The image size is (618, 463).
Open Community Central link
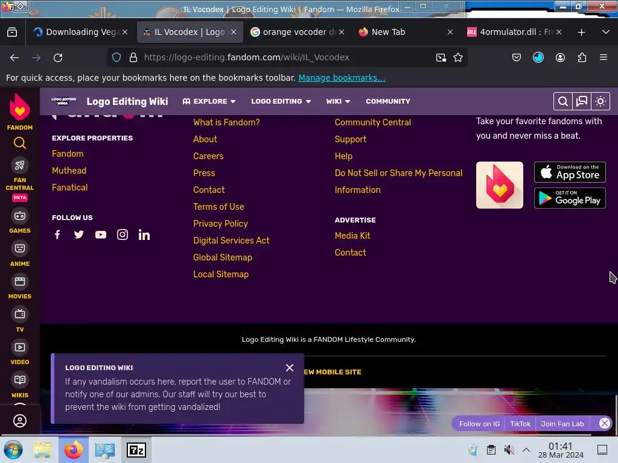pyautogui.click(x=372, y=122)
